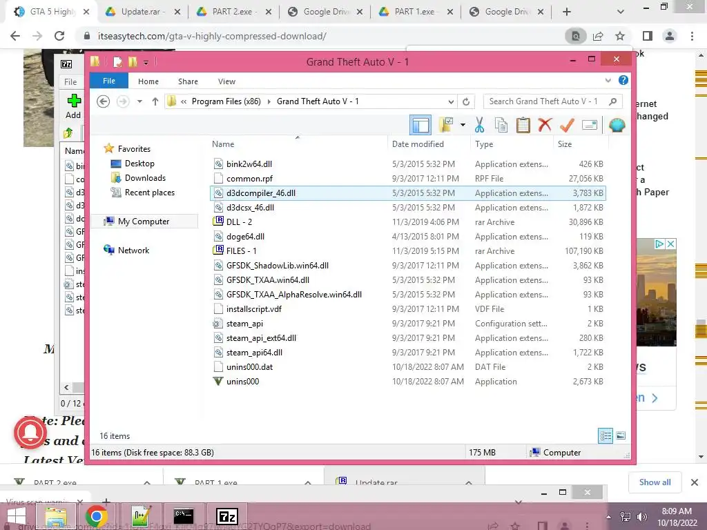
Task: Select the bink2w64.dll file
Action: coord(249,164)
